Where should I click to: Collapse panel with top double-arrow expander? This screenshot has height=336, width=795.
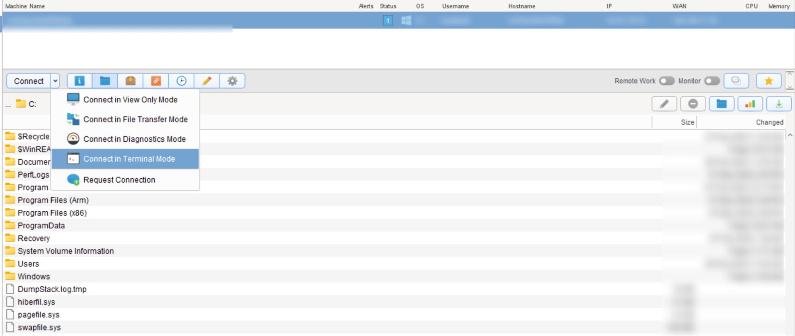tap(790, 73)
